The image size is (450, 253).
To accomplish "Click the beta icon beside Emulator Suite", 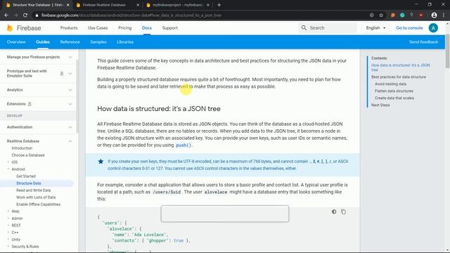I will [62, 73].
